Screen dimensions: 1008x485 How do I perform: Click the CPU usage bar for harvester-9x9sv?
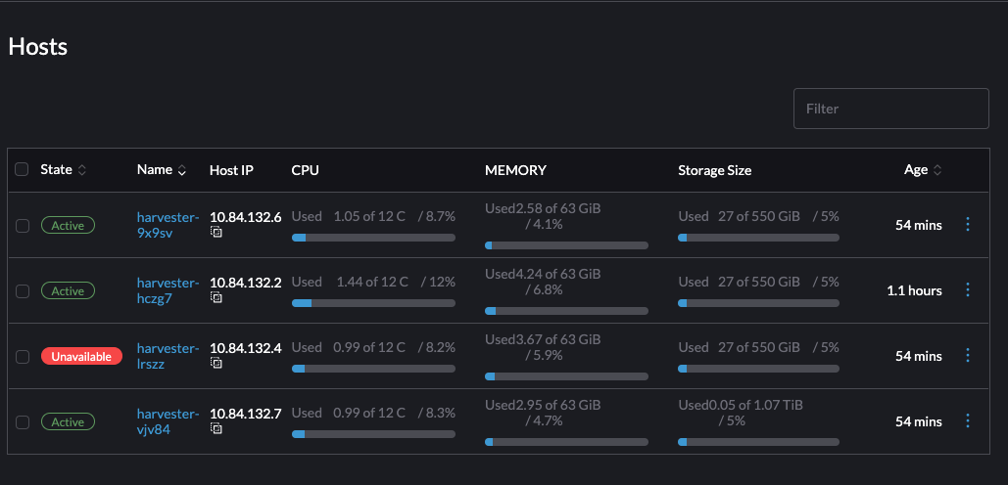[x=373, y=238]
